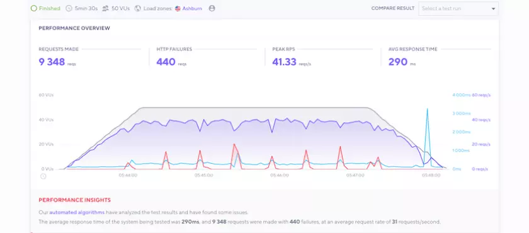The image size is (529, 233).
Task: Click the 05:47:00 time axis marker
Action: (x=356, y=175)
